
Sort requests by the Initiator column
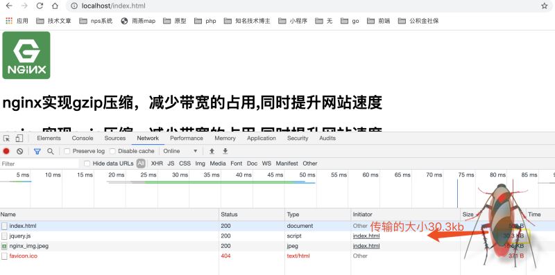click(x=406, y=215)
